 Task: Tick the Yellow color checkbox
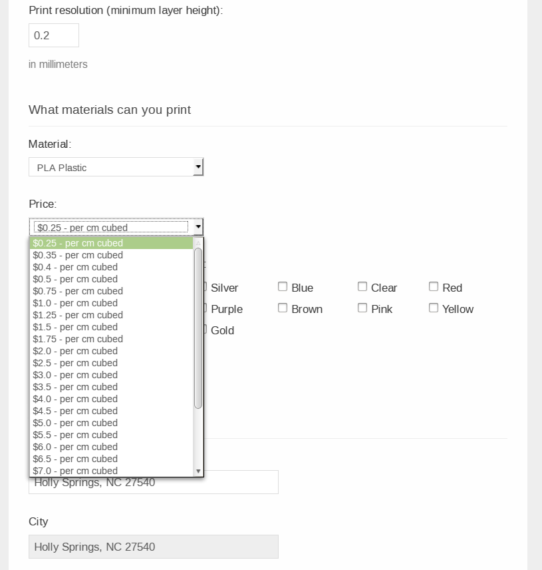pyautogui.click(x=434, y=308)
